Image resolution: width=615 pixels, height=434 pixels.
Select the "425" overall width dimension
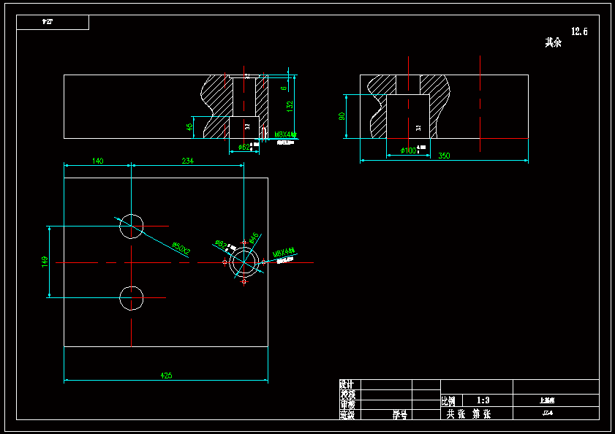point(166,376)
